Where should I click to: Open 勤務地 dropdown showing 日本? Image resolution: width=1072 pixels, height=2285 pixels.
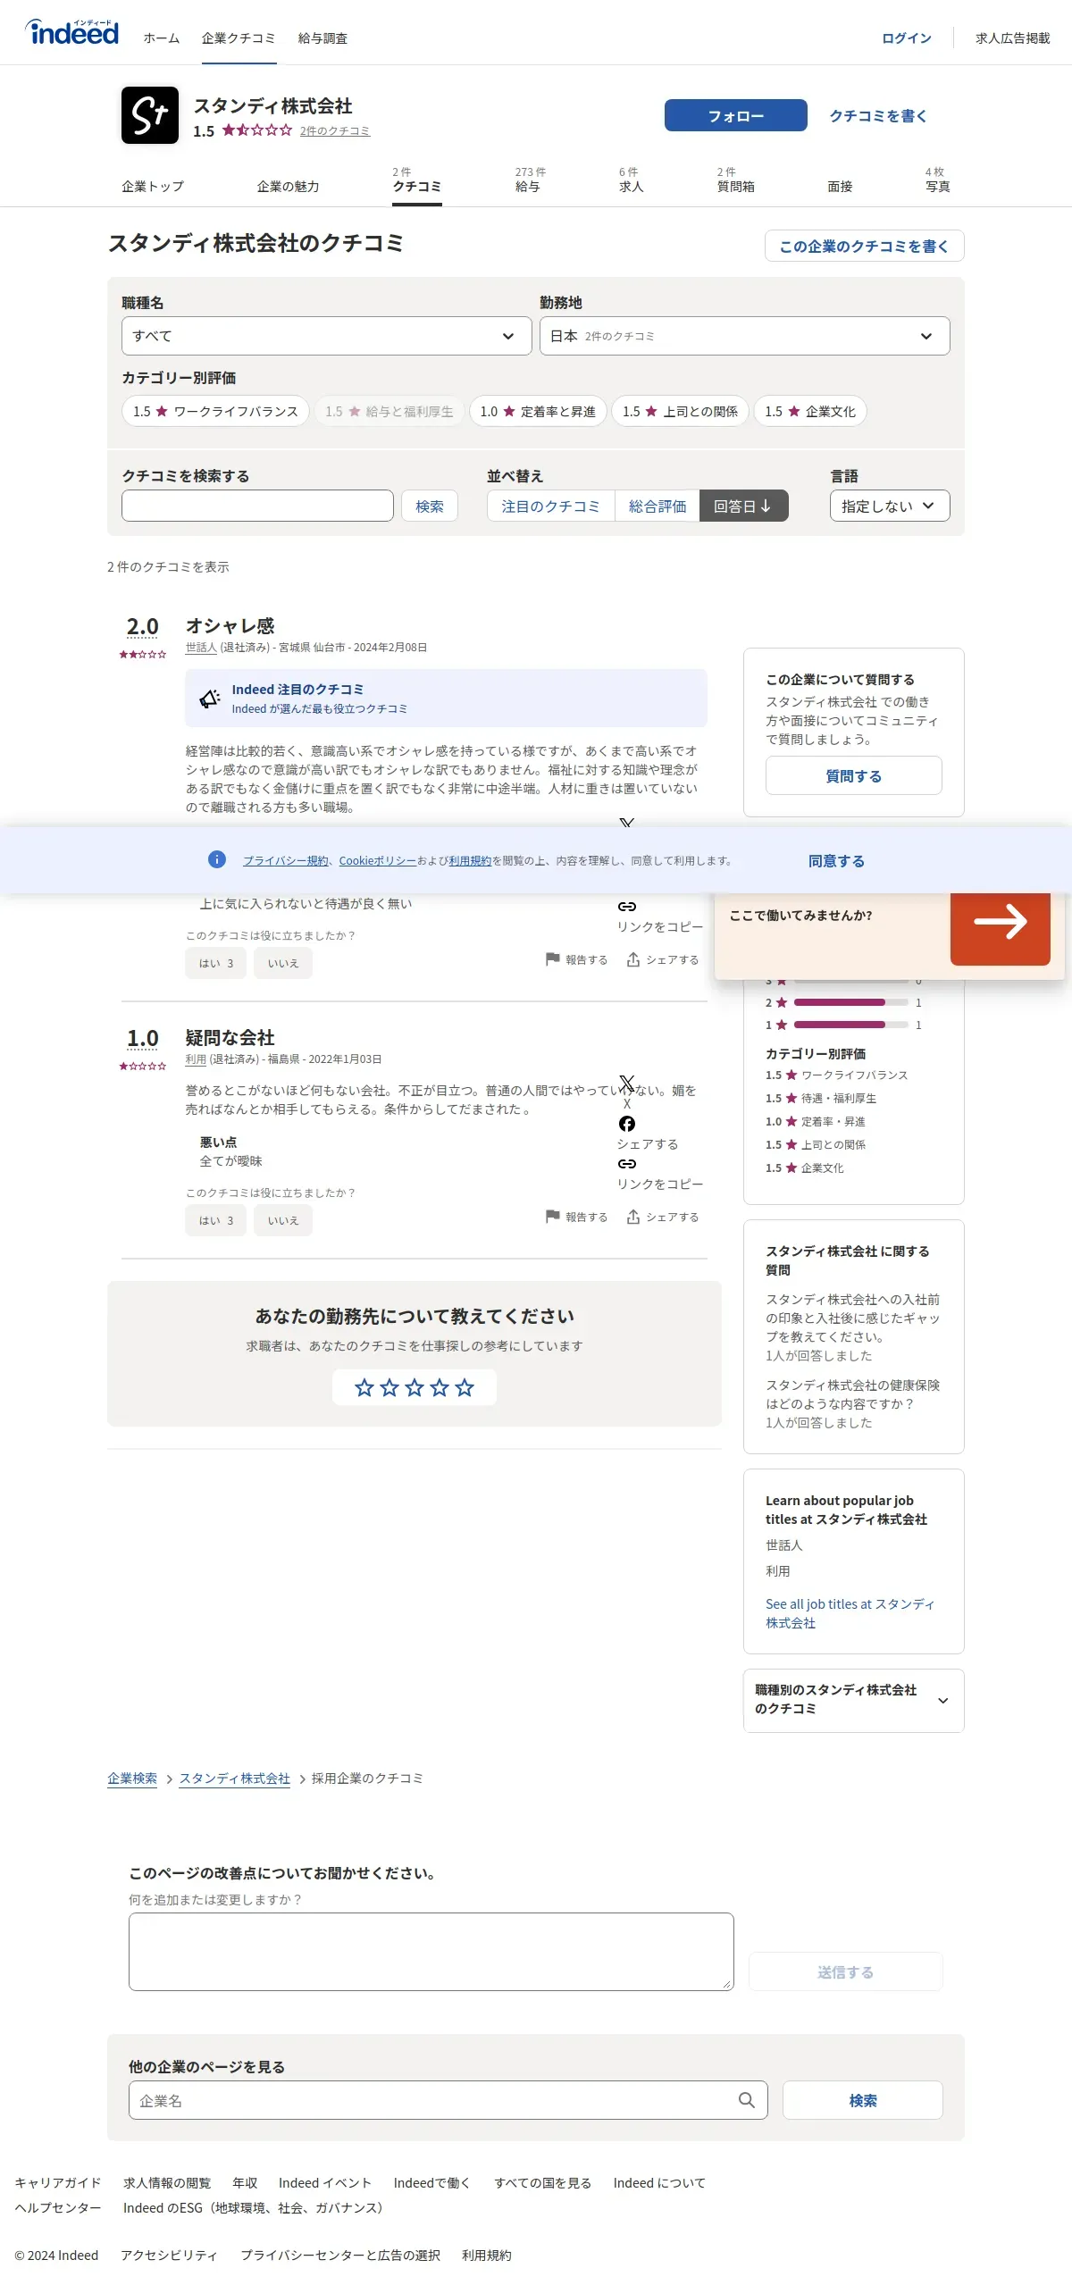coord(745,336)
